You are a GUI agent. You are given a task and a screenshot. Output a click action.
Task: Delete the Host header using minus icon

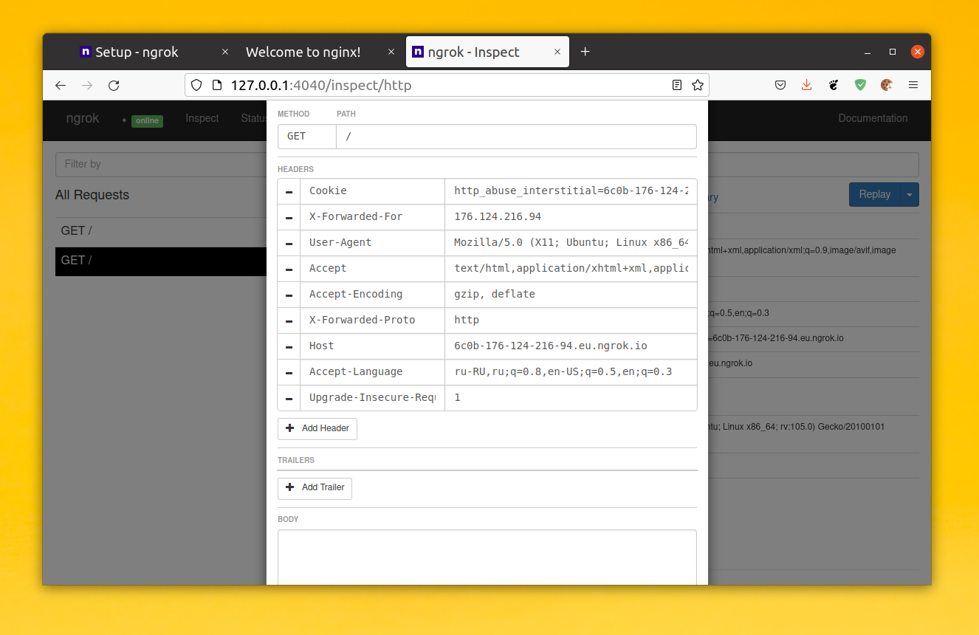coord(289,346)
